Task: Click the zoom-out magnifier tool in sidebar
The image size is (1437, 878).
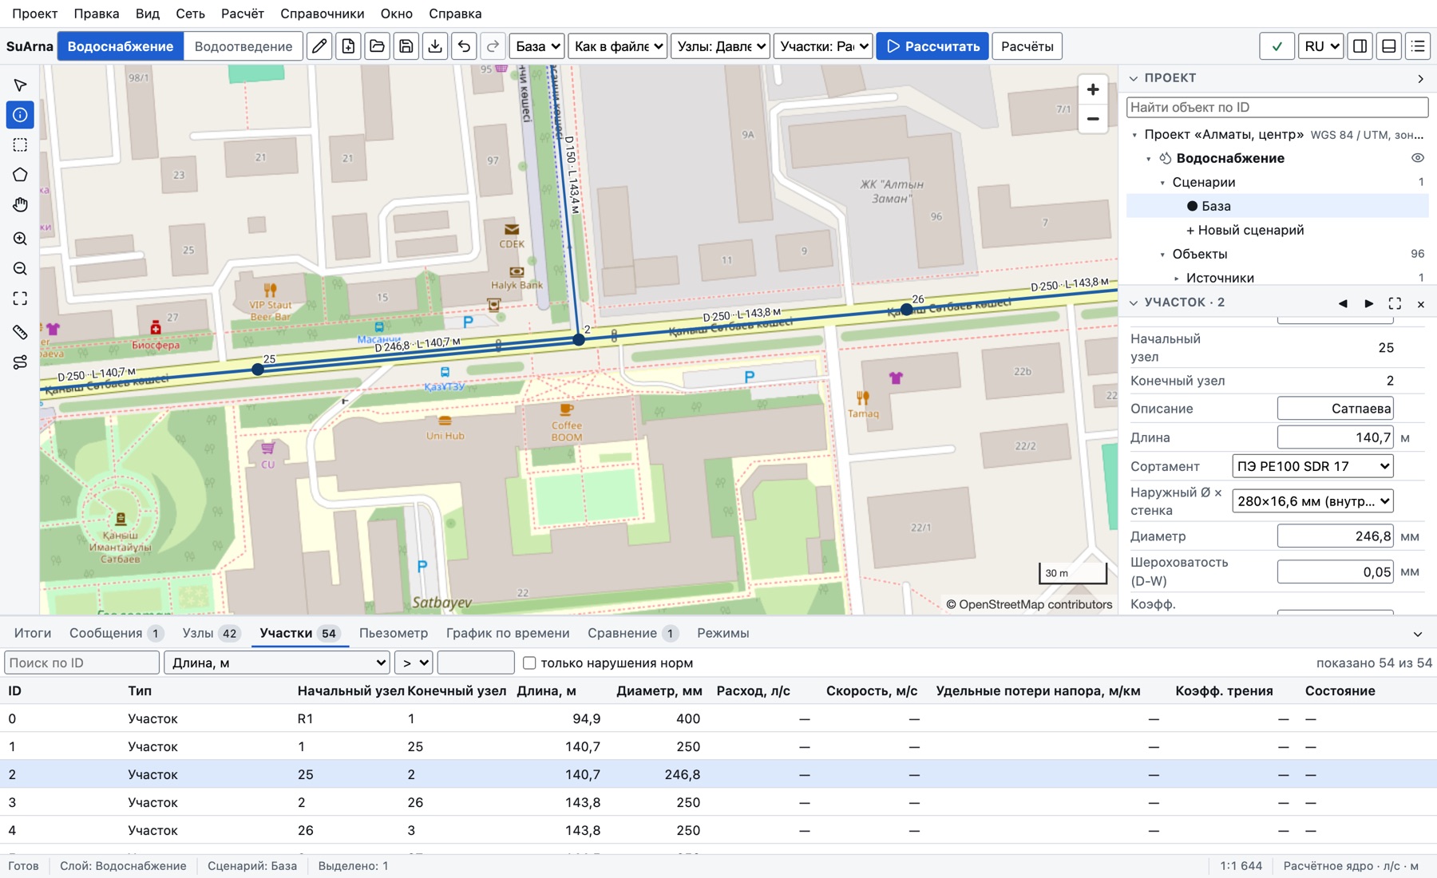Action: tap(20, 269)
